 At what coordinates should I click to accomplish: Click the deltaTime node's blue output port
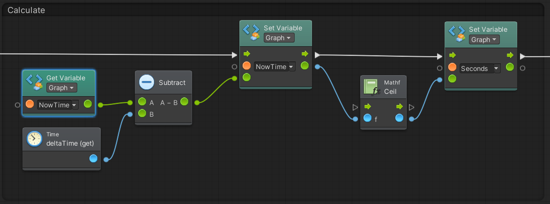(x=93, y=159)
